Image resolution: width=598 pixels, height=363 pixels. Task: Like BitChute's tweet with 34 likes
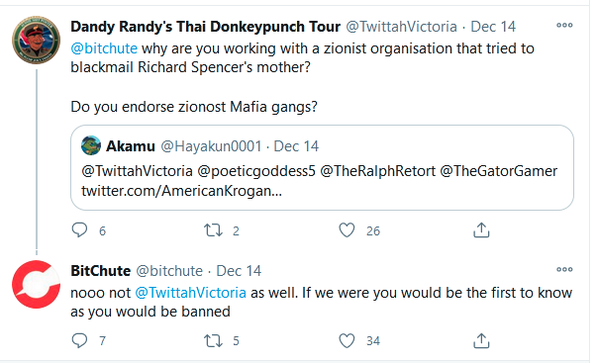tap(347, 341)
